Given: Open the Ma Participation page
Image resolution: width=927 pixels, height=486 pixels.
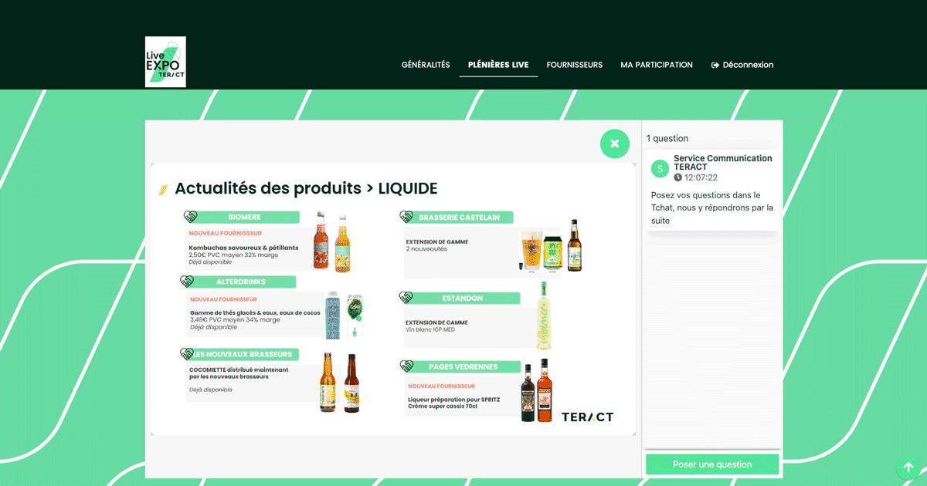Looking at the screenshot, I should tap(657, 66).
